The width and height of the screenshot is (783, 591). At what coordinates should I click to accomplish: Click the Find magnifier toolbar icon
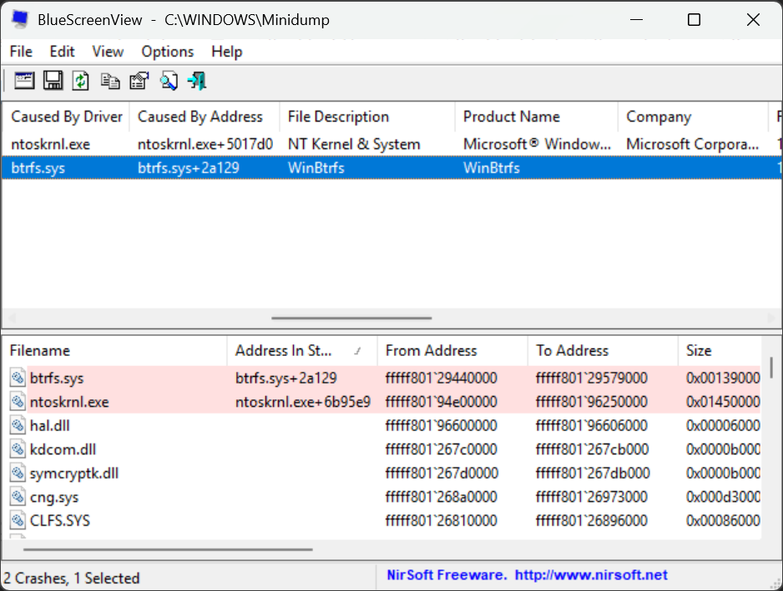click(x=169, y=81)
